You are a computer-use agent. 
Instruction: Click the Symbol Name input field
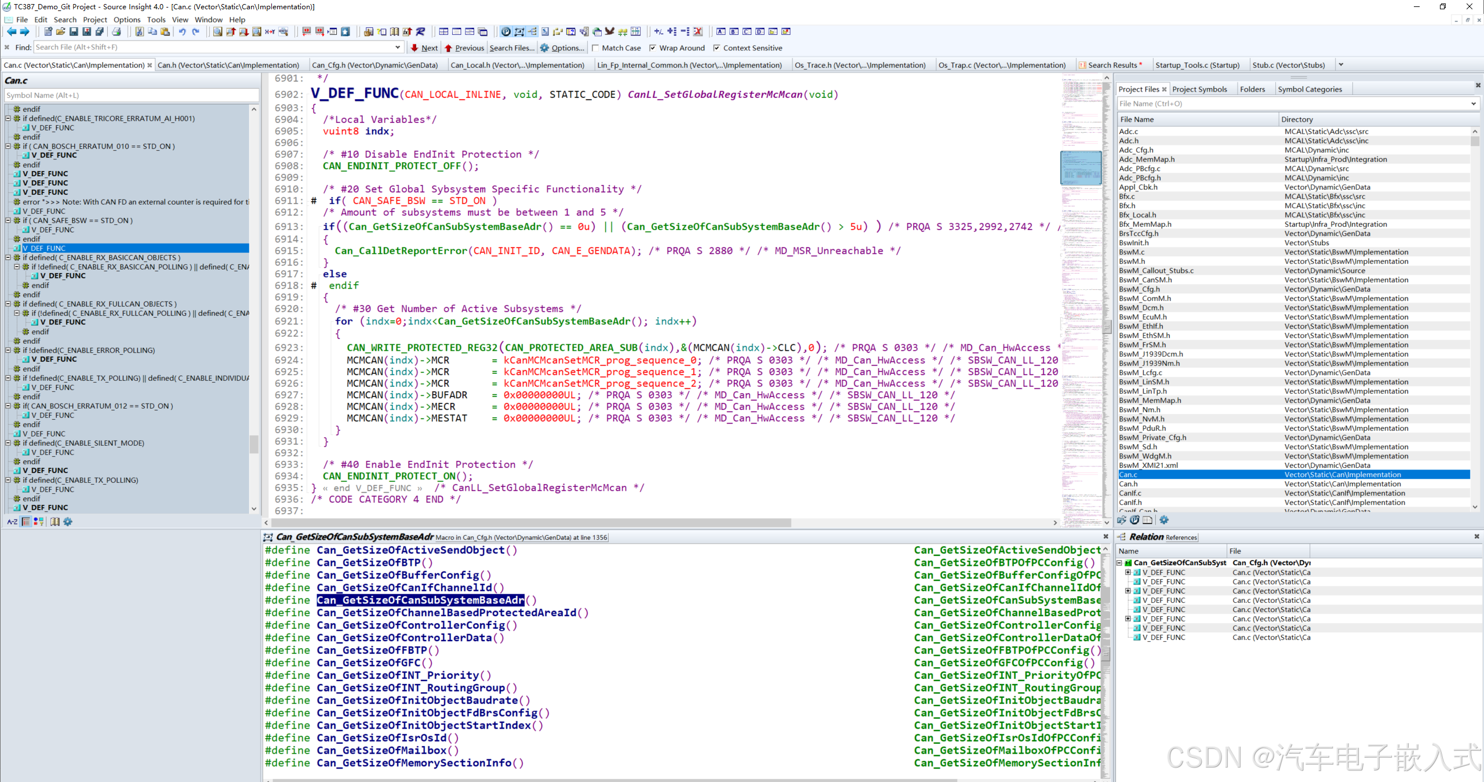pyautogui.click(x=131, y=95)
